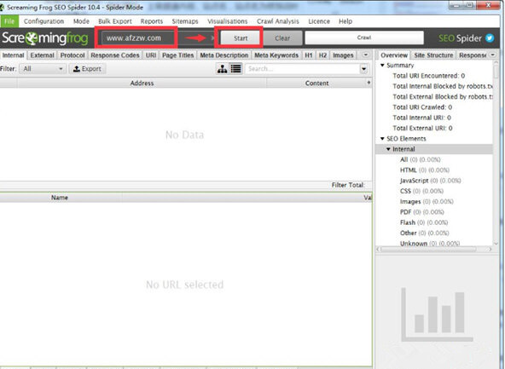The width and height of the screenshot is (505, 369).
Task: Select the Site Structure tab
Action: coord(433,55)
